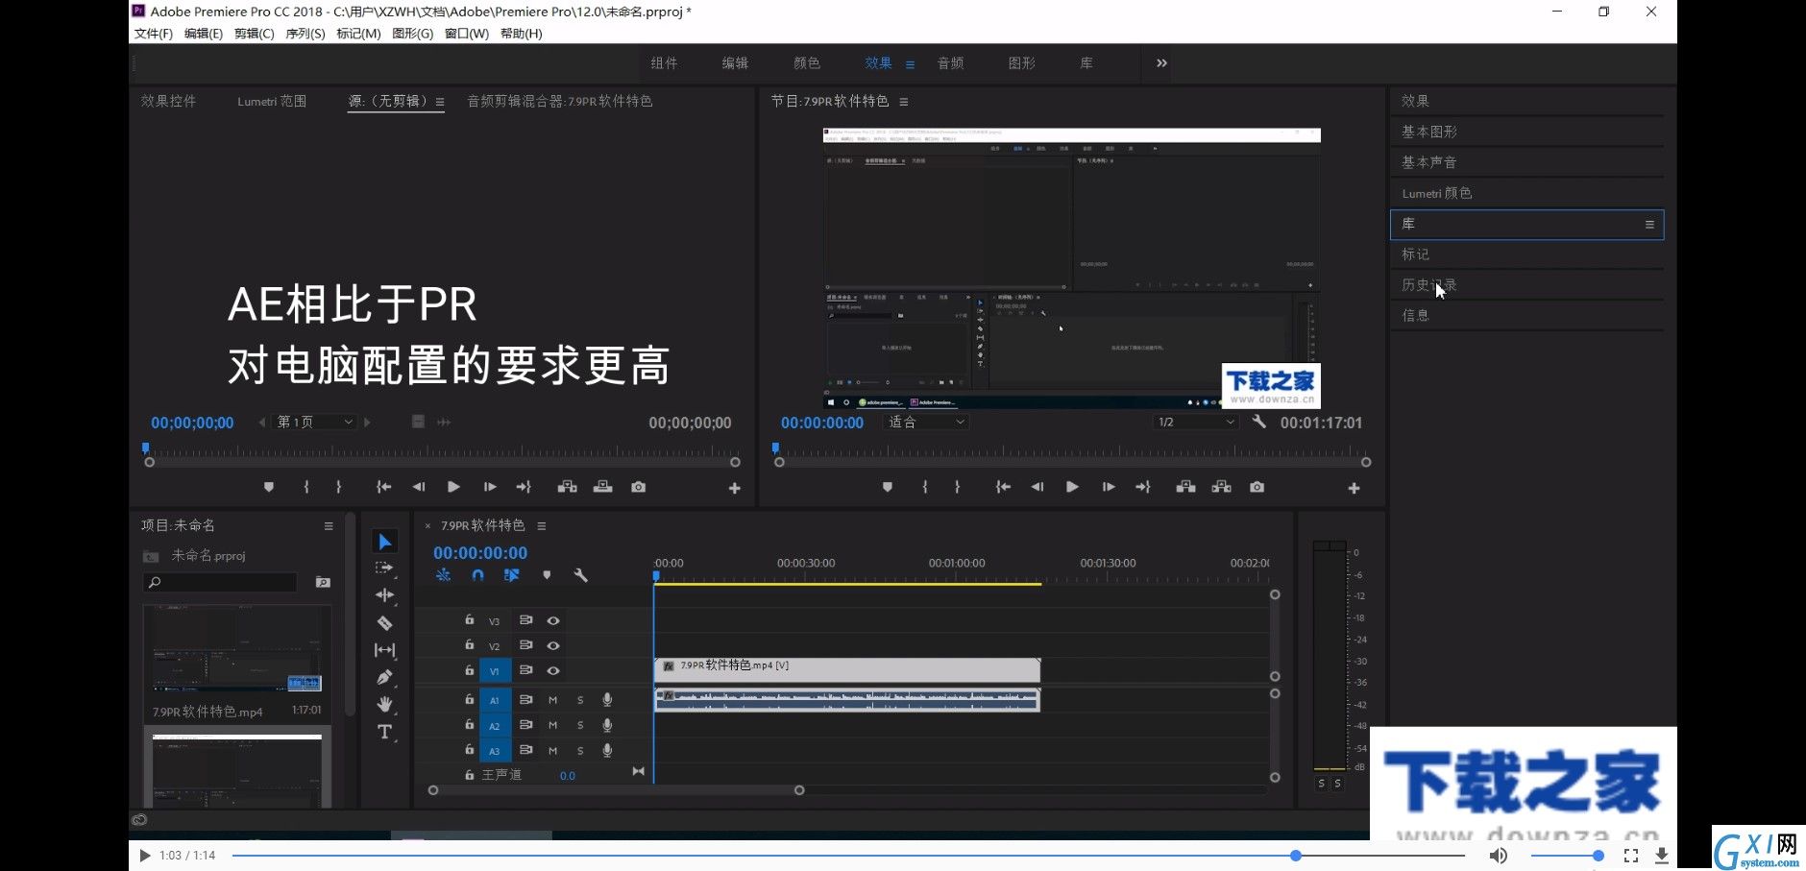Open 项目:未命名 panel menu

[x=329, y=526]
